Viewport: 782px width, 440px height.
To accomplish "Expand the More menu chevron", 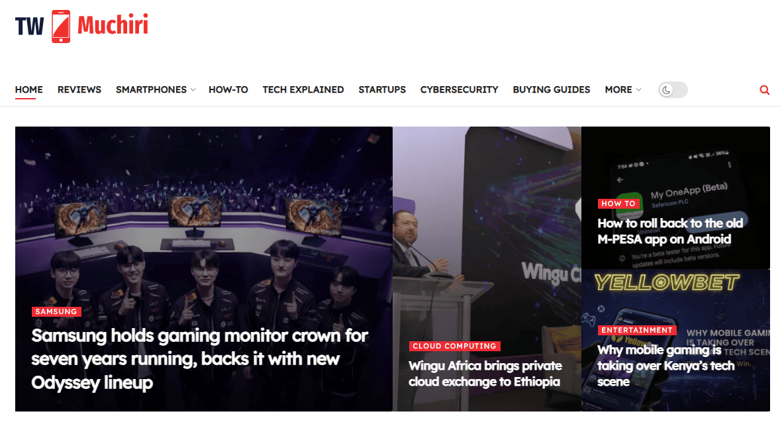I will coord(638,90).
